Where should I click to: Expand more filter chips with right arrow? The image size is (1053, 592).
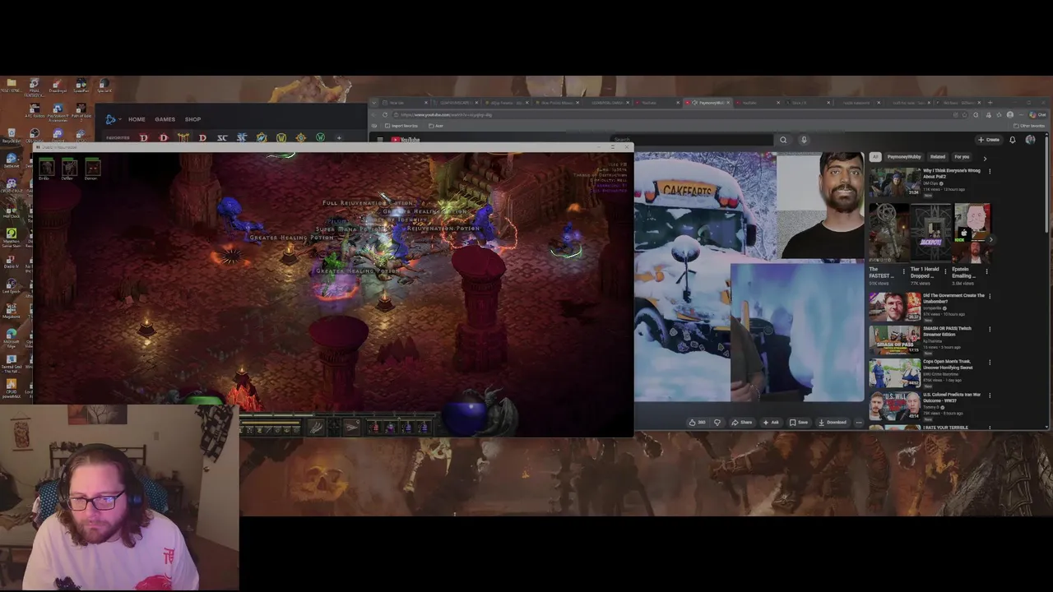tap(985, 157)
